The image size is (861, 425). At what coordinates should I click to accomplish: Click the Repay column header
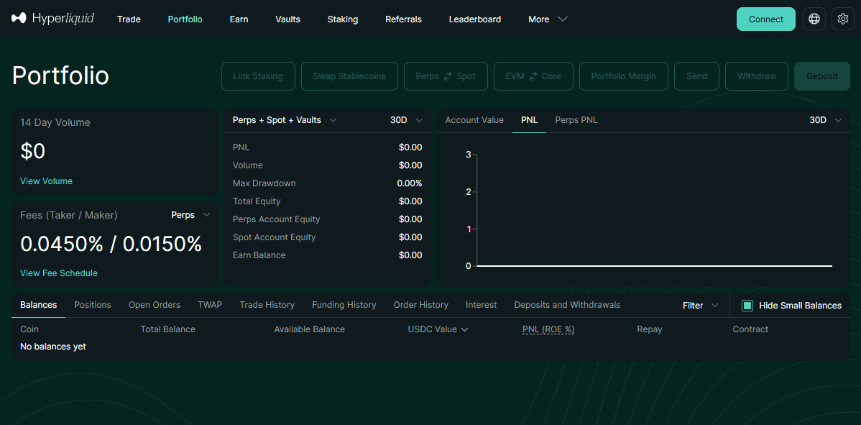click(x=650, y=329)
